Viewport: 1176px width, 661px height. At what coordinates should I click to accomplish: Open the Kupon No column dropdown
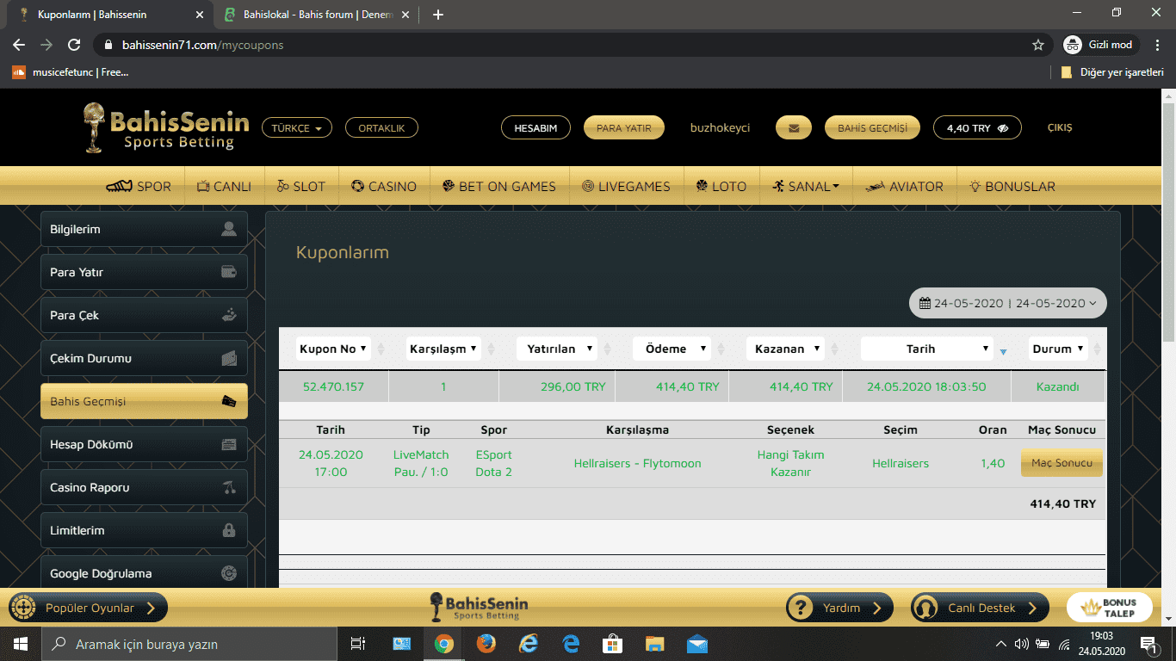point(333,349)
